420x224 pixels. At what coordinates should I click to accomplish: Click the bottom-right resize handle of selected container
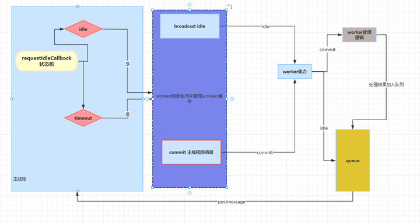[x=226, y=188]
